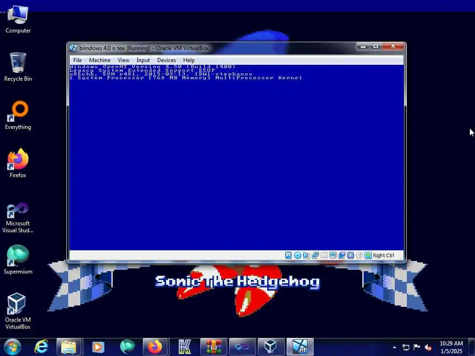This screenshot has height=356, width=475.
Task: Open the Windows Start menu orb
Action: point(13,347)
